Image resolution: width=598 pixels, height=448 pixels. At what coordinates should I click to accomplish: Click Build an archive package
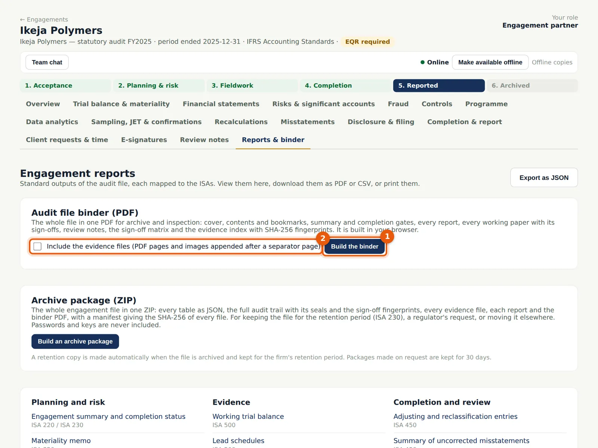point(75,342)
